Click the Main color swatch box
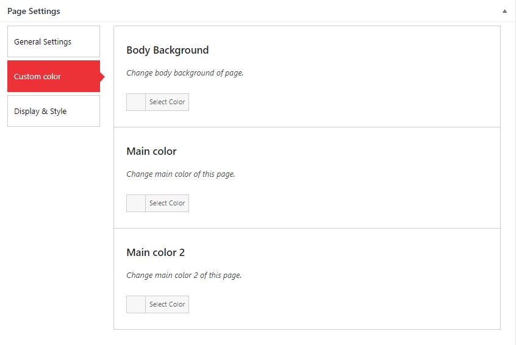 tap(136, 204)
